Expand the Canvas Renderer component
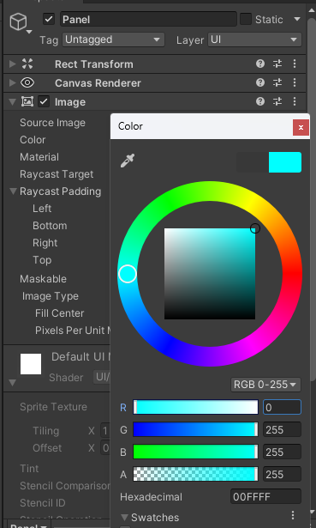This screenshot has height=528, width=316. [13, 82]
